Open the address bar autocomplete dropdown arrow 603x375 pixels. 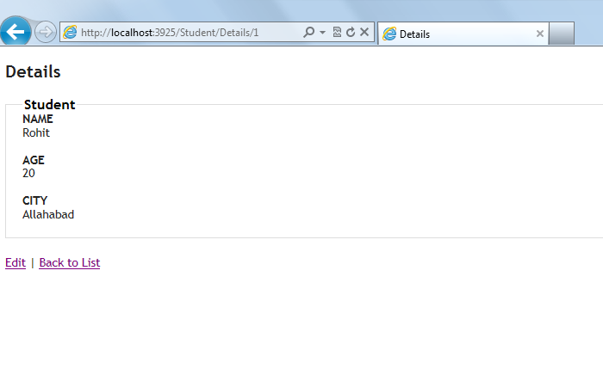pos(323,33)
